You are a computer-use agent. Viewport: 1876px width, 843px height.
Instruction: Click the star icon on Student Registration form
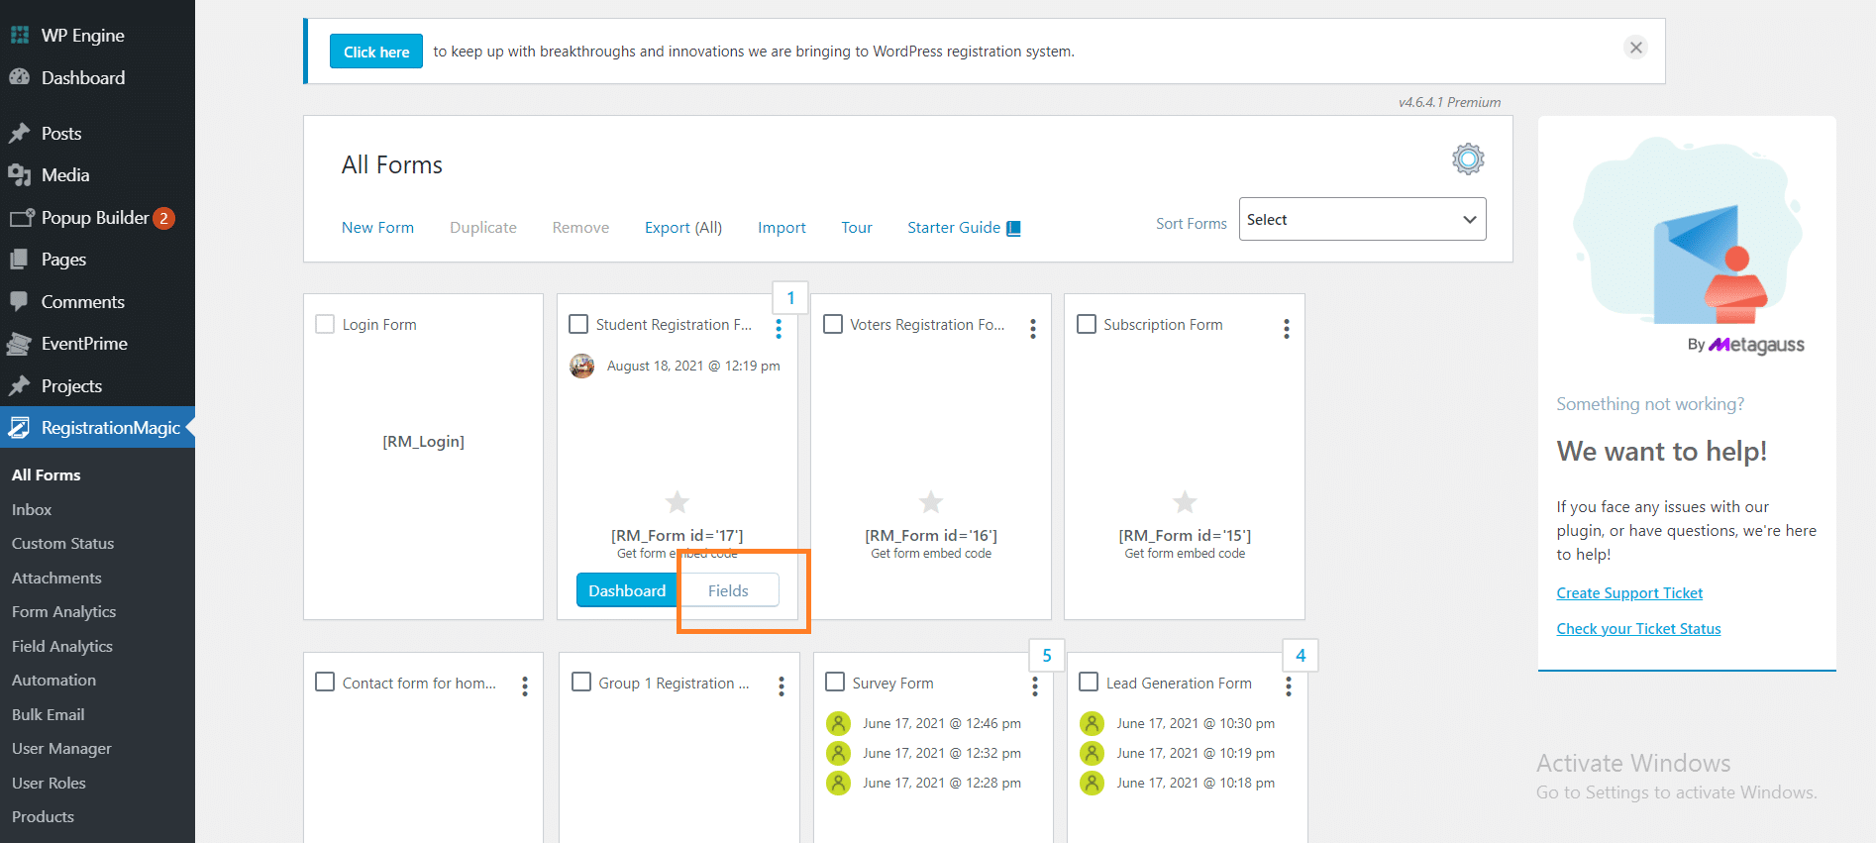tap(677, 502)
